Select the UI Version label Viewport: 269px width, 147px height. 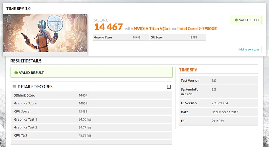[189, 103]
